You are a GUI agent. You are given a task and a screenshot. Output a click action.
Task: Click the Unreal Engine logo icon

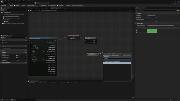coord(2,2)
